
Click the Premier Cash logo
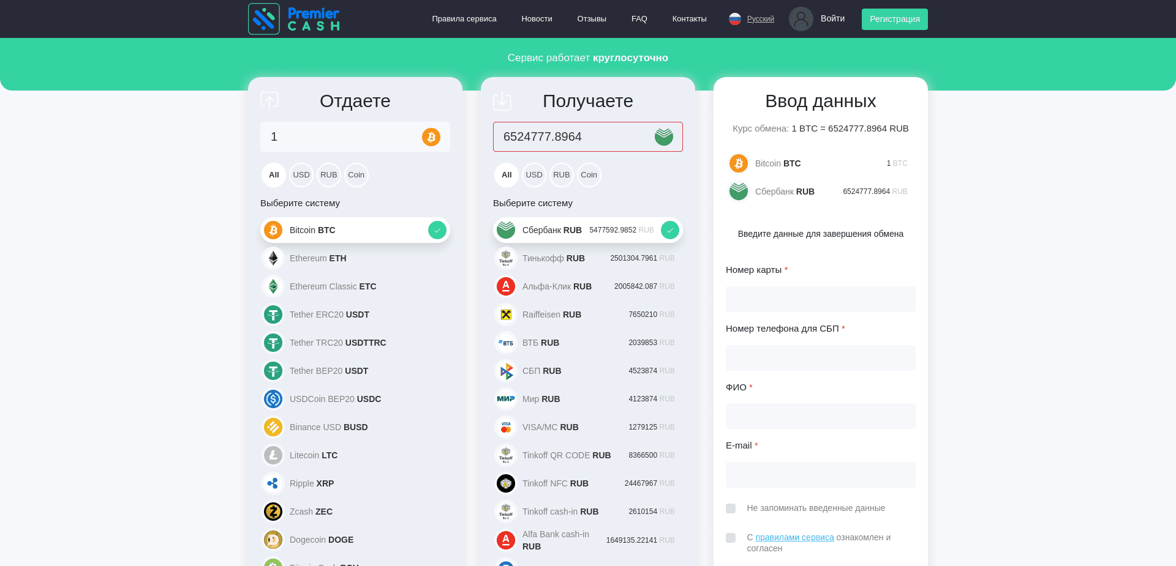tap(294, 19)
